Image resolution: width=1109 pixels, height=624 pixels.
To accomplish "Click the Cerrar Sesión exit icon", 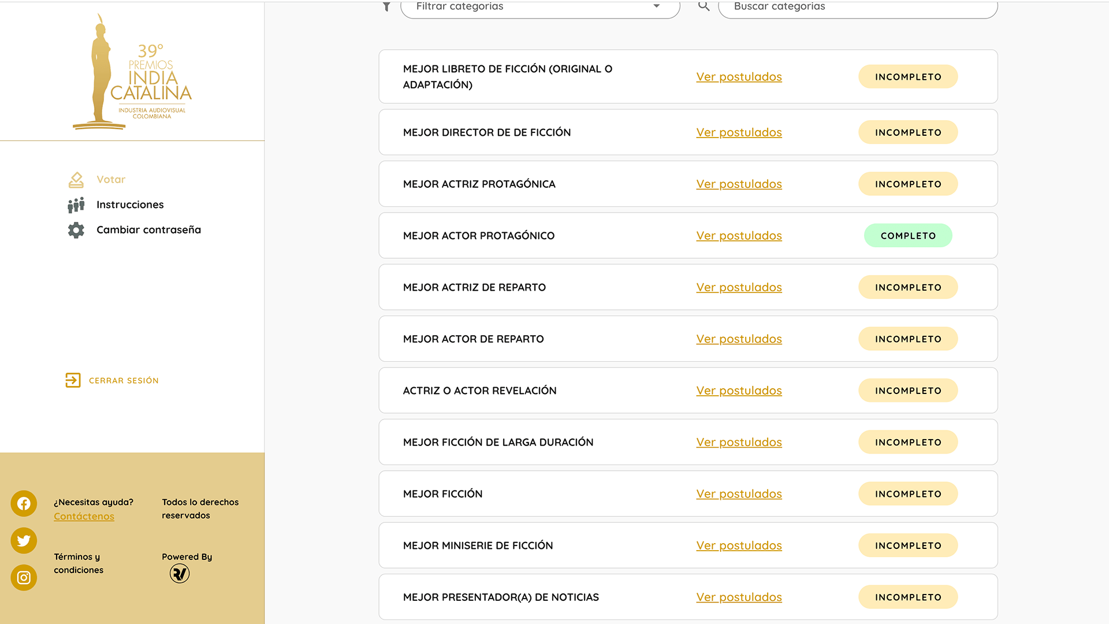I will [x=73, y=380].
